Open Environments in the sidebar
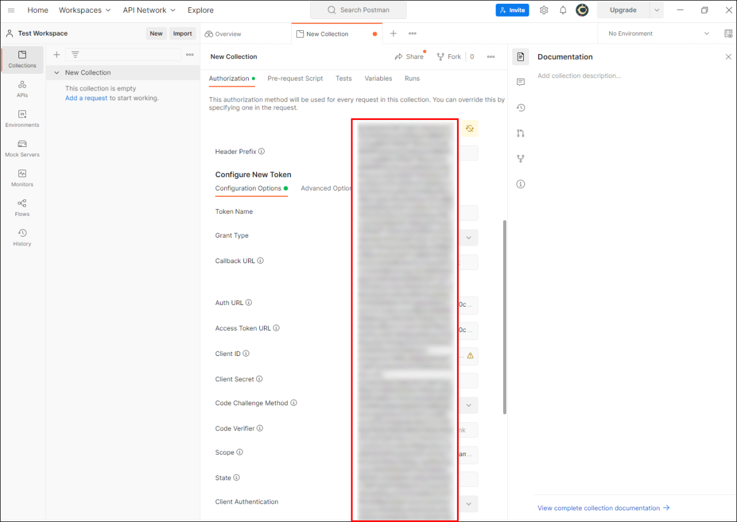Viewport: 737px width, 522px height. pyautogui.click(x=22, y=119)
